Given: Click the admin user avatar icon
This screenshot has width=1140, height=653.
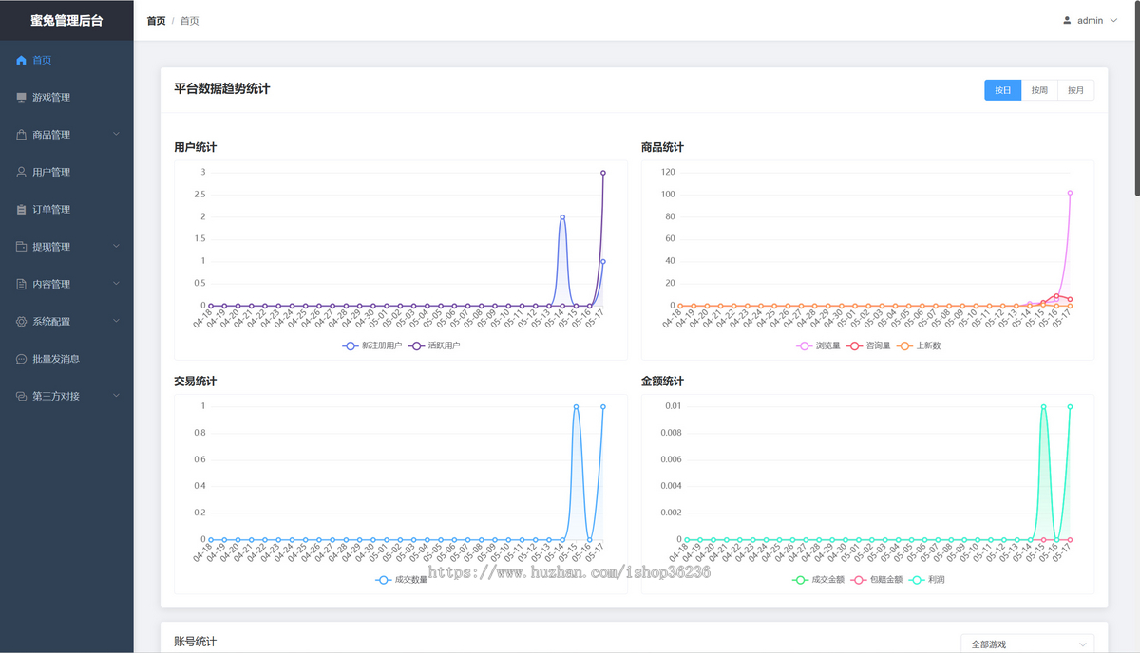Looking at the screenshot, I should (1067, 20).
